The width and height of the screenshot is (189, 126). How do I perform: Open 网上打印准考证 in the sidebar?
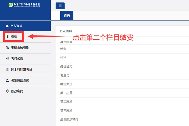point(25,70)
